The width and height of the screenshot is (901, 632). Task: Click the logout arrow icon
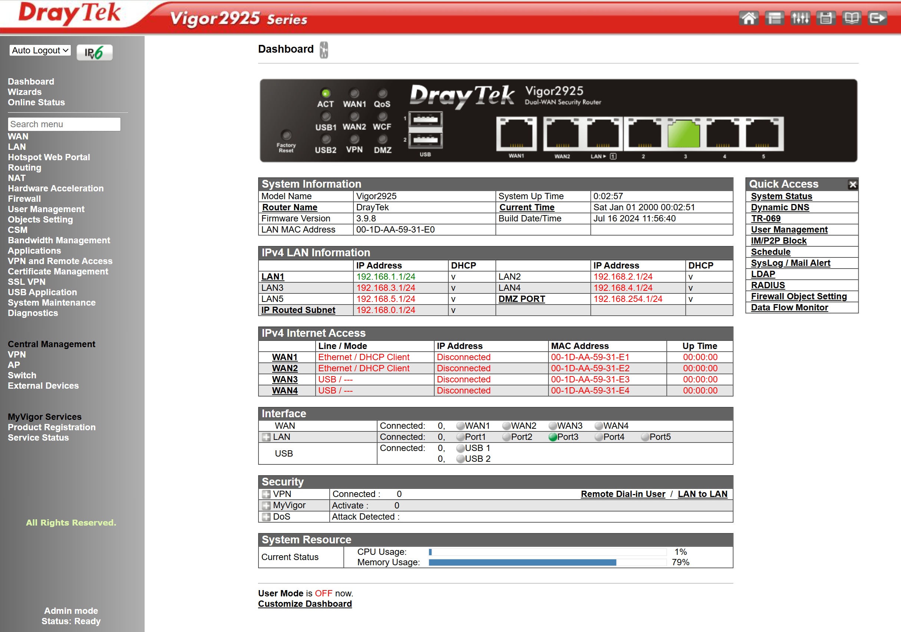877,18
